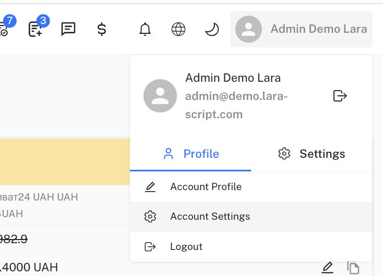Open the chat messages icon

click(x=68, y=29)
